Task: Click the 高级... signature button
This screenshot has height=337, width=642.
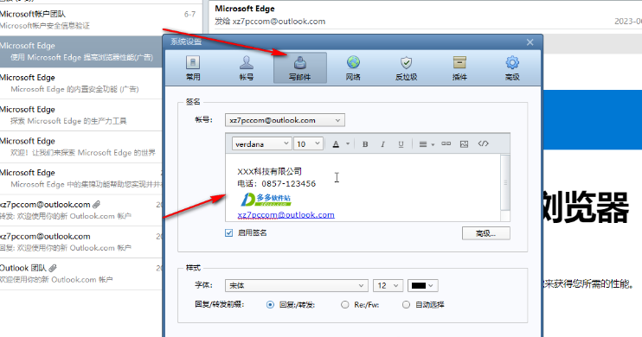Action: 486,233
